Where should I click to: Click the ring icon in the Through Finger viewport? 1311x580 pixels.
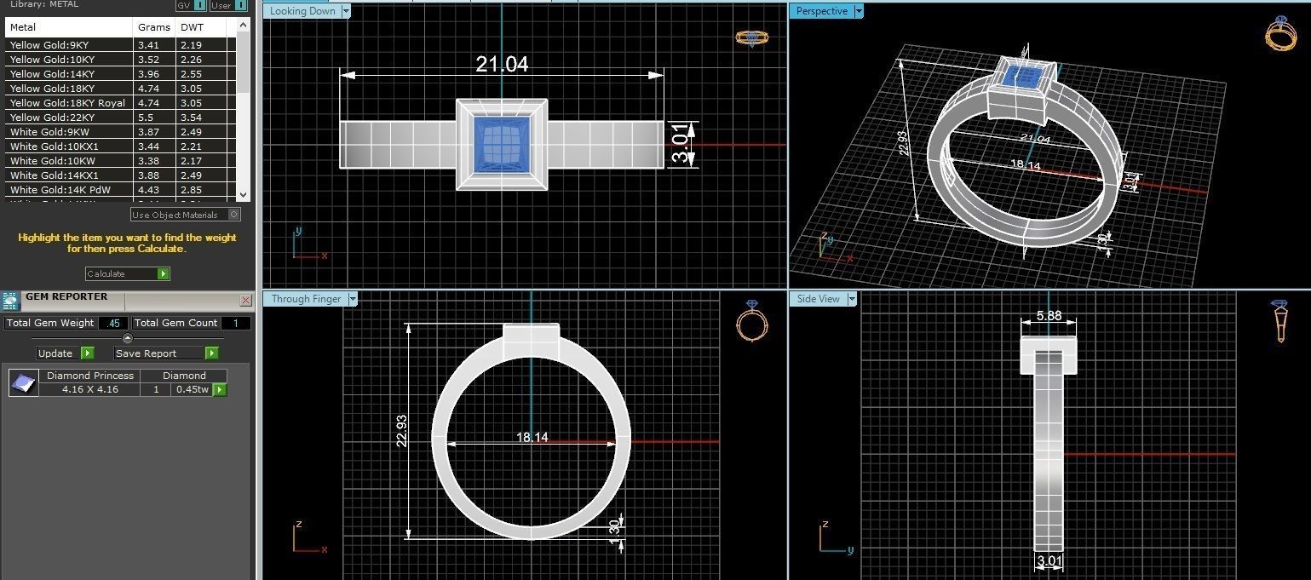pos(752,321)
